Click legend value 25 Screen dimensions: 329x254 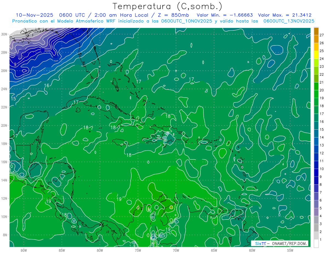[322, 51]
